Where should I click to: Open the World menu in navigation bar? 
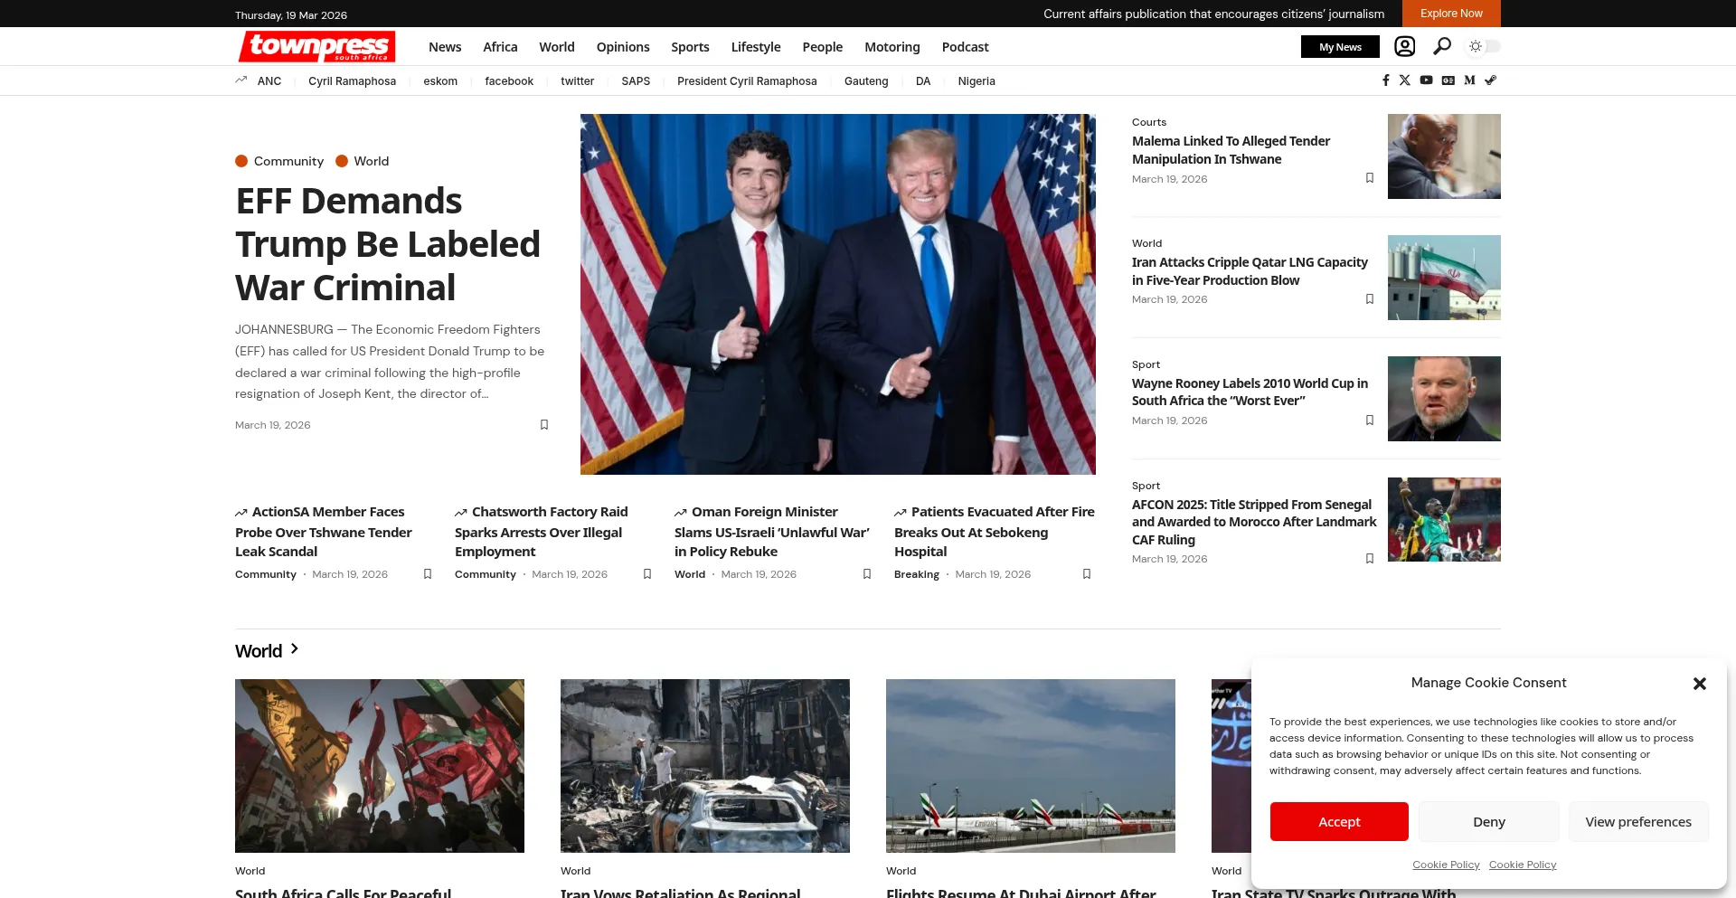[557, 47]
